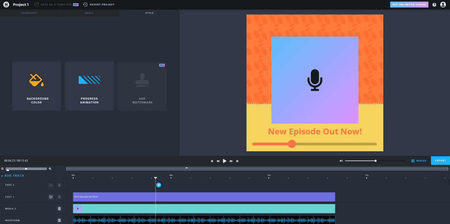The height and width of the screenshot is (224, 450).
Task: Click the Revert Project history icon
Action: click(85, 4)
